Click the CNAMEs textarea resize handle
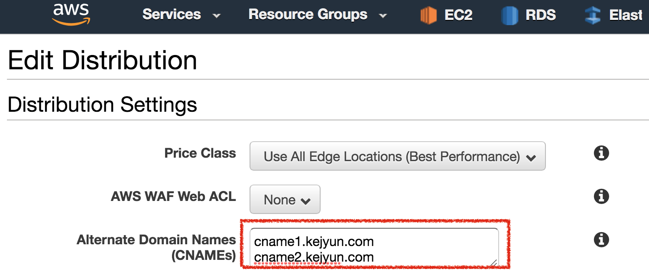649x272 pixels. pyautogui.click(x=493, y=262)
